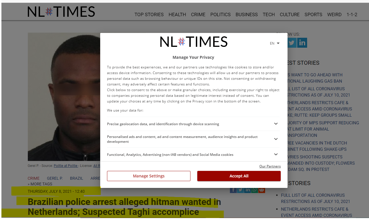
Task: Click the NL Times logo in the privacy dialog
Action: [x=194, y=42]
